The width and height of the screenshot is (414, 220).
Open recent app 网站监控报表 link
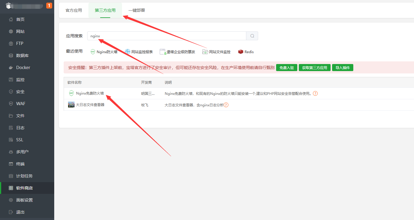[142, 52]
